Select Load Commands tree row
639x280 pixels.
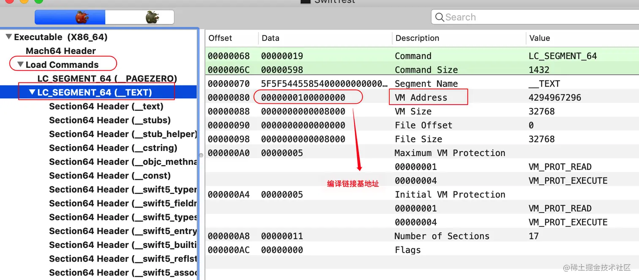click(x=62, y=65)
